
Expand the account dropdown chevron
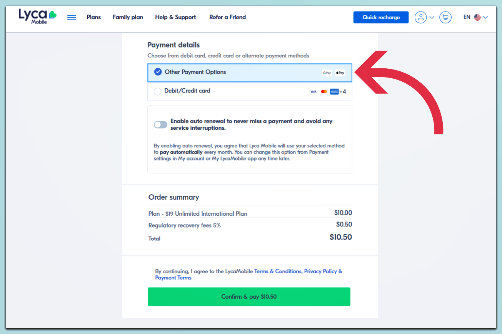pos(432,17)
